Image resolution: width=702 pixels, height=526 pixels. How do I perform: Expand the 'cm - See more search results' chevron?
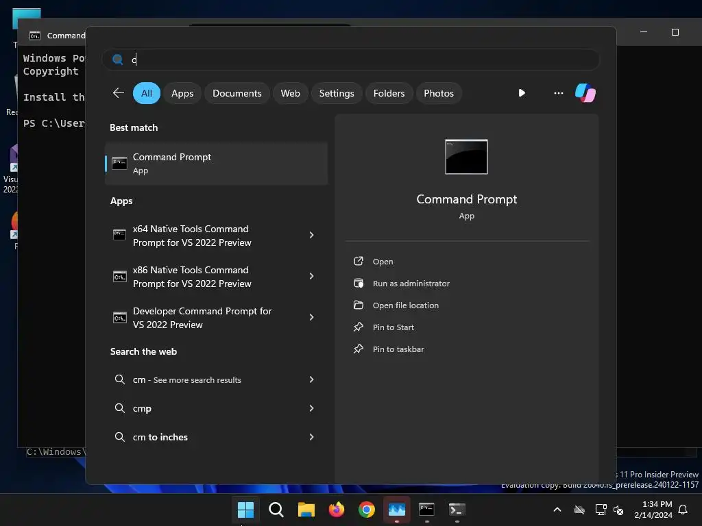[x=312, y=379]
